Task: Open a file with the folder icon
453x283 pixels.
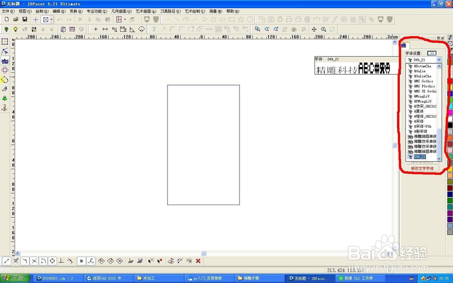Action: pyautogui.click(x=15, y=19)
